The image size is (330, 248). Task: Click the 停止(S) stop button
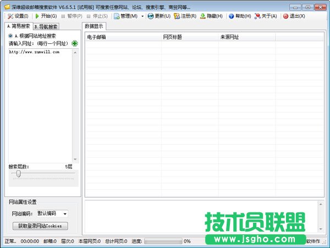(x=97, y=16)
